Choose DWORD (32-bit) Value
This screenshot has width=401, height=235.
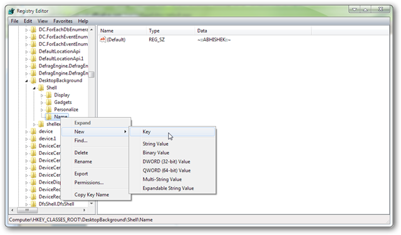click(x=172, y=162)
